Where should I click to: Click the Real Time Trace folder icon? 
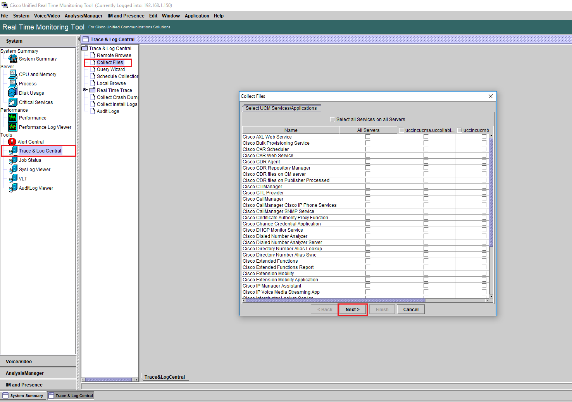(92, 90)
